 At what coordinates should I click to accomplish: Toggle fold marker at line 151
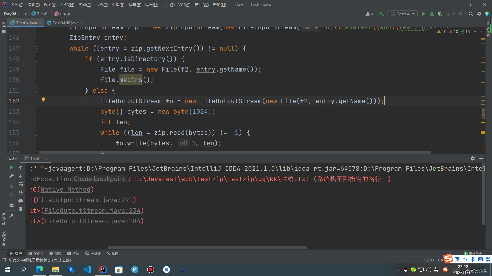36,90
